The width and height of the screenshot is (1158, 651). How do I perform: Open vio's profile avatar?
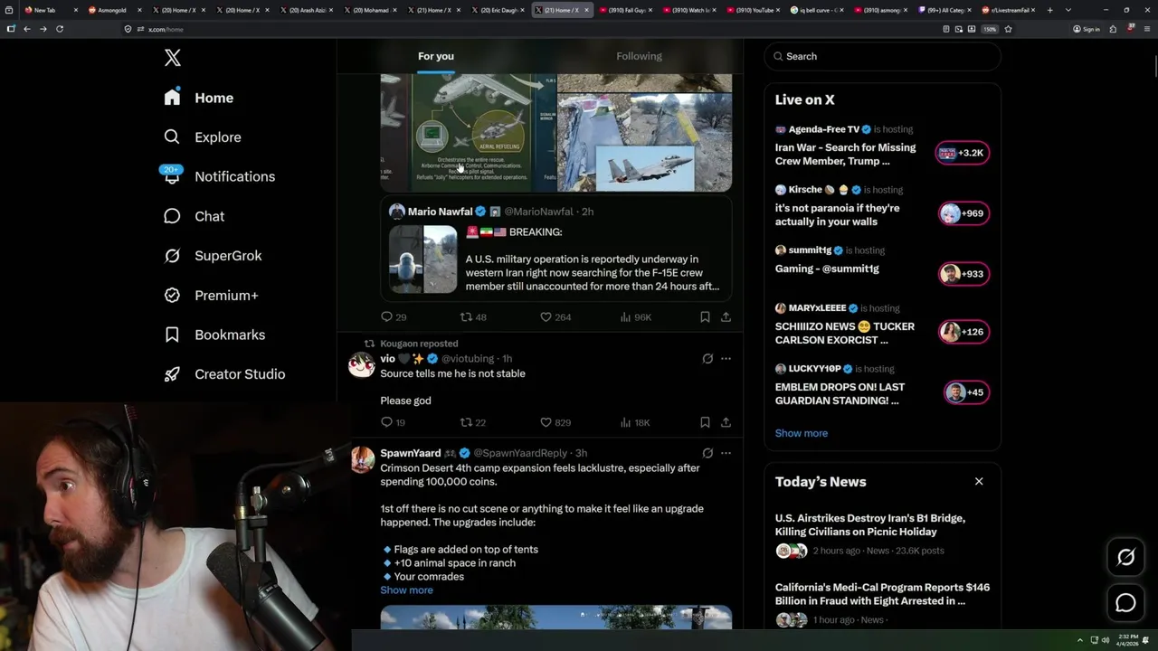pos(363,364)
